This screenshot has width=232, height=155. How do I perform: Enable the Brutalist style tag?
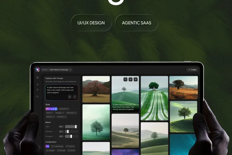click(62, 117)
